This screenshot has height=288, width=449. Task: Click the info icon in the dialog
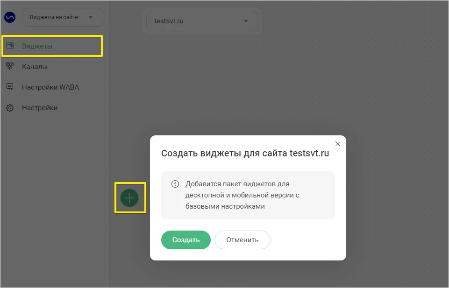pos(175,184)
